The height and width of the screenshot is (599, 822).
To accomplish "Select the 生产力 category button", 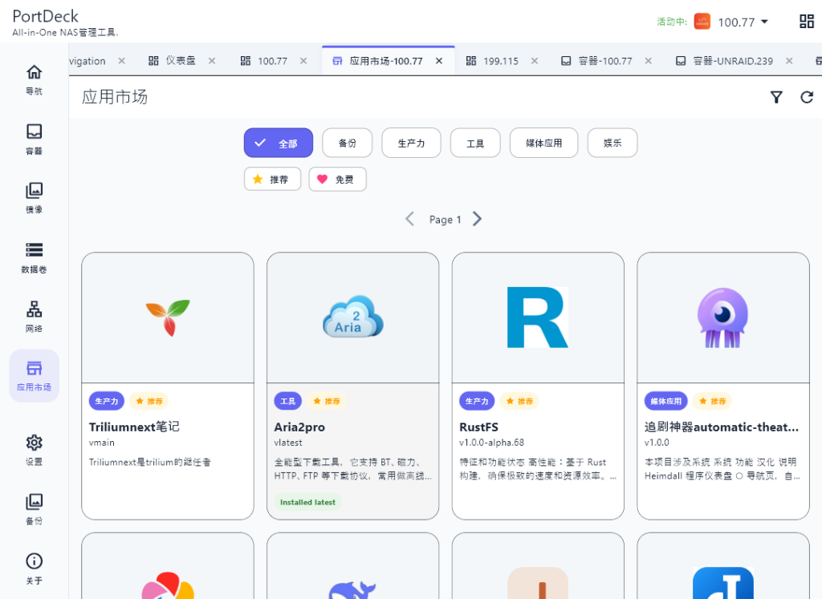I will 411,143.
